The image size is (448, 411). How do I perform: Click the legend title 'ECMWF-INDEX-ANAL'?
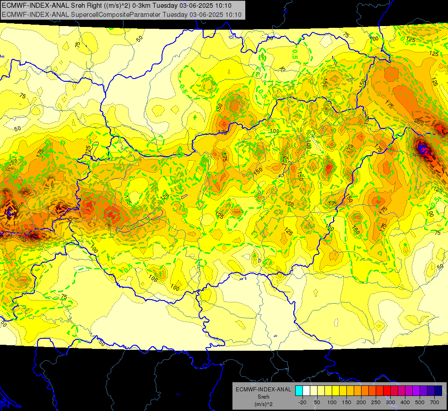pyautogui.click(x=264, y=390)
